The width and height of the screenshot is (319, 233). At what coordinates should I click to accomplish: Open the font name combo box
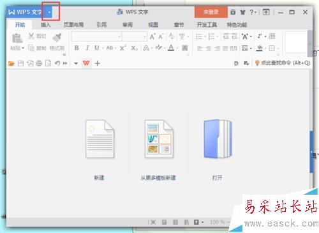pyautogui.click(x=96, y=36)
